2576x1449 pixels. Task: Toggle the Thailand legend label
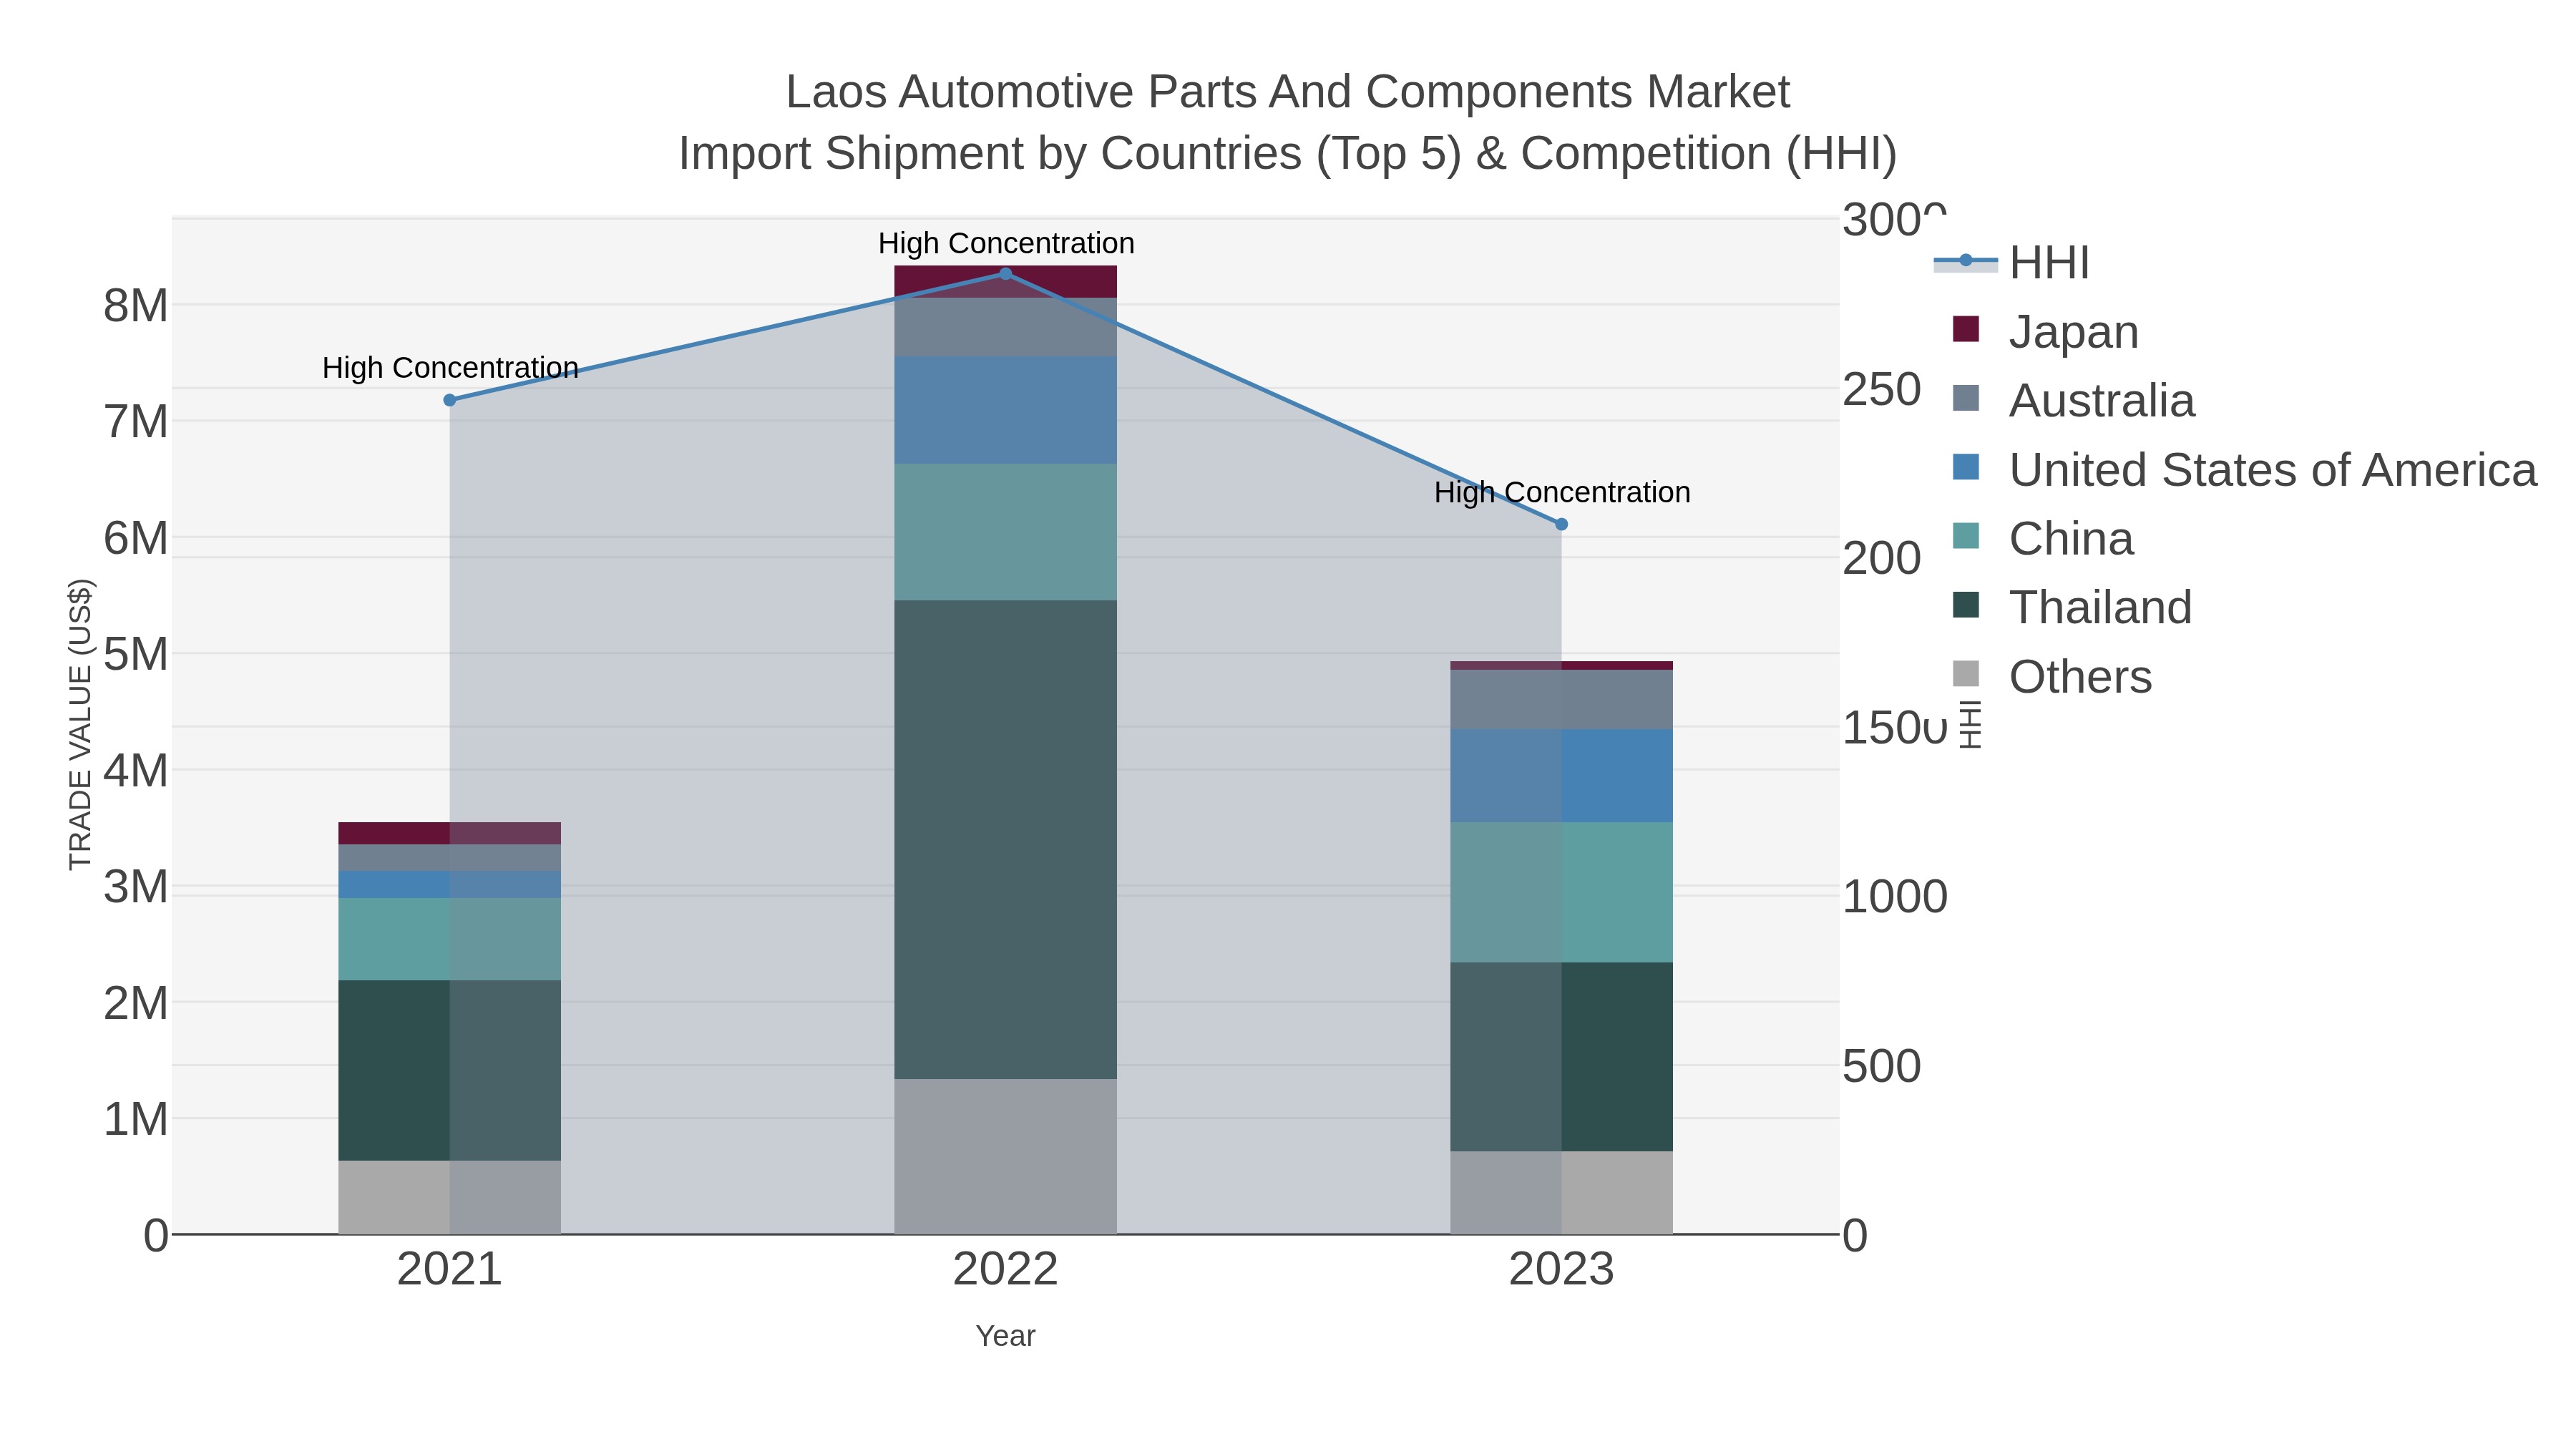point(2100,607)
